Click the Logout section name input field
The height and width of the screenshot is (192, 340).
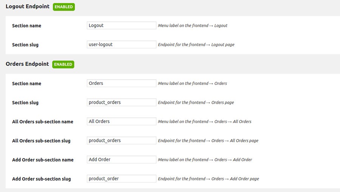coord(121,26)
